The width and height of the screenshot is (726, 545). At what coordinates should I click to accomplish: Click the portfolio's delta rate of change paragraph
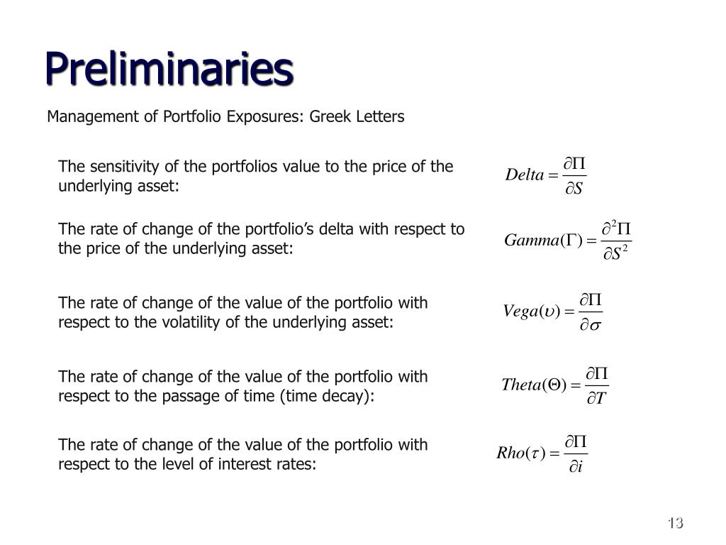tap(261, 238)
